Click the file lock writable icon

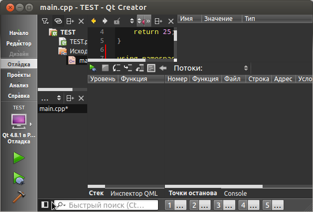click(117, 21)
